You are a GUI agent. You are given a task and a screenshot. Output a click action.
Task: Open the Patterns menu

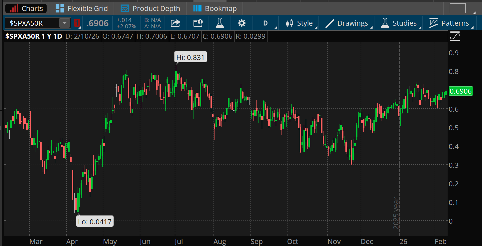pyautogui.click(x=449, y=23)
